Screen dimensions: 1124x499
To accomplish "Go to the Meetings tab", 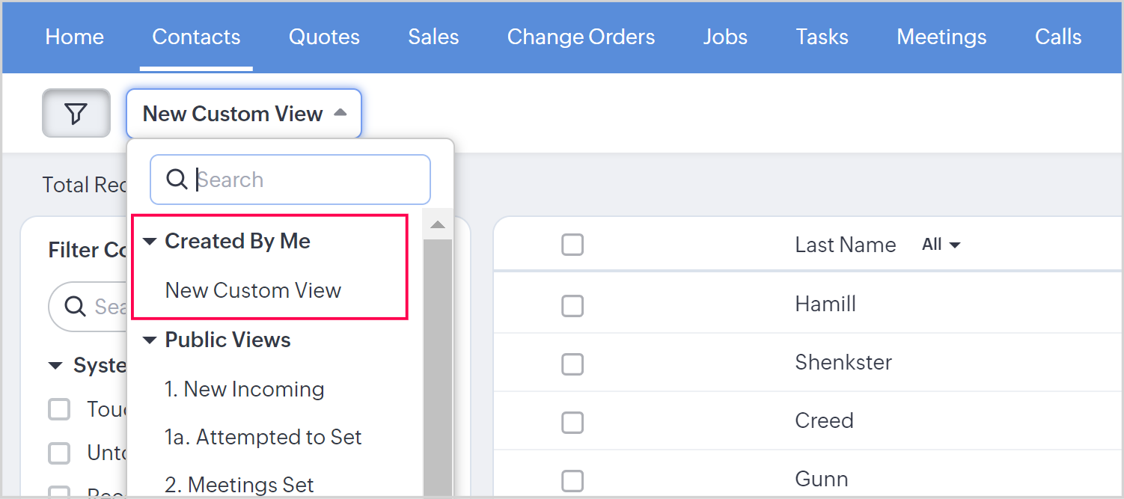I will point(941,37).
